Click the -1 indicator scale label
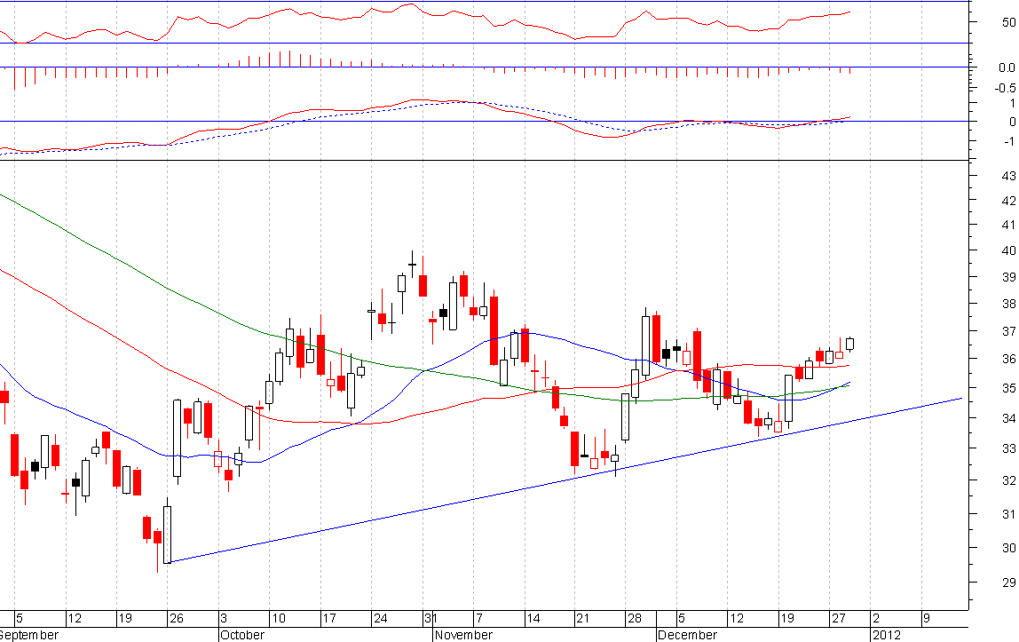Viewport: 1019px width, 642px height. [x=1008, y=141]
